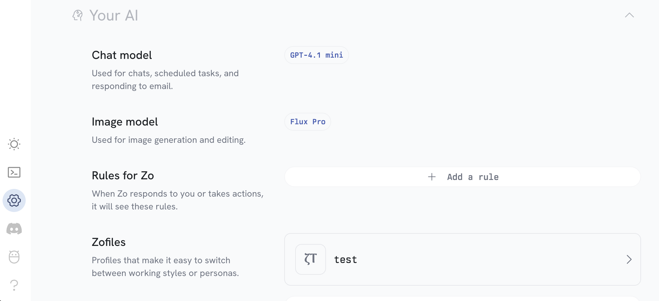The width and height of the screenshot is (659, 301).
Task: Click the Zofiles heading
Action: [109, 242]
